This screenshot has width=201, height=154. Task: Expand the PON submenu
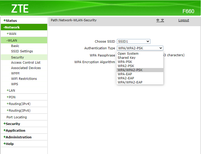pyautogui.click(x=11, y=97)
